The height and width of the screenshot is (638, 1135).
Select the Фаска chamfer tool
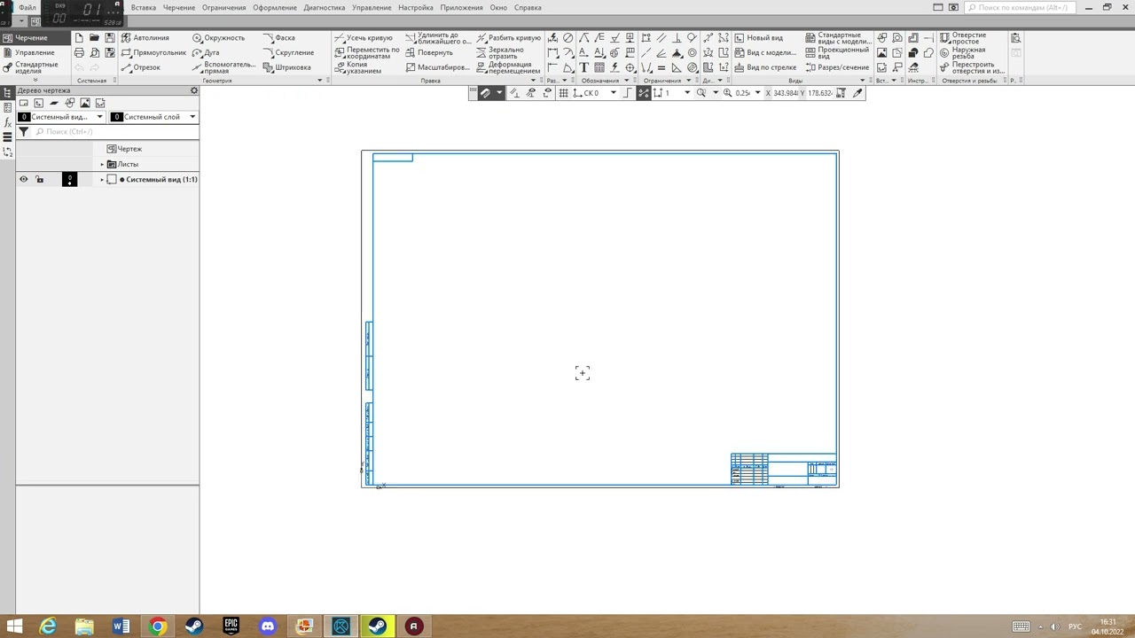pyautogui.click(x=279, y=38)
